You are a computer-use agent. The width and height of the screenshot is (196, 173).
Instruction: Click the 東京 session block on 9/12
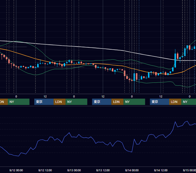pyautogui.click(x=44, y=102)
